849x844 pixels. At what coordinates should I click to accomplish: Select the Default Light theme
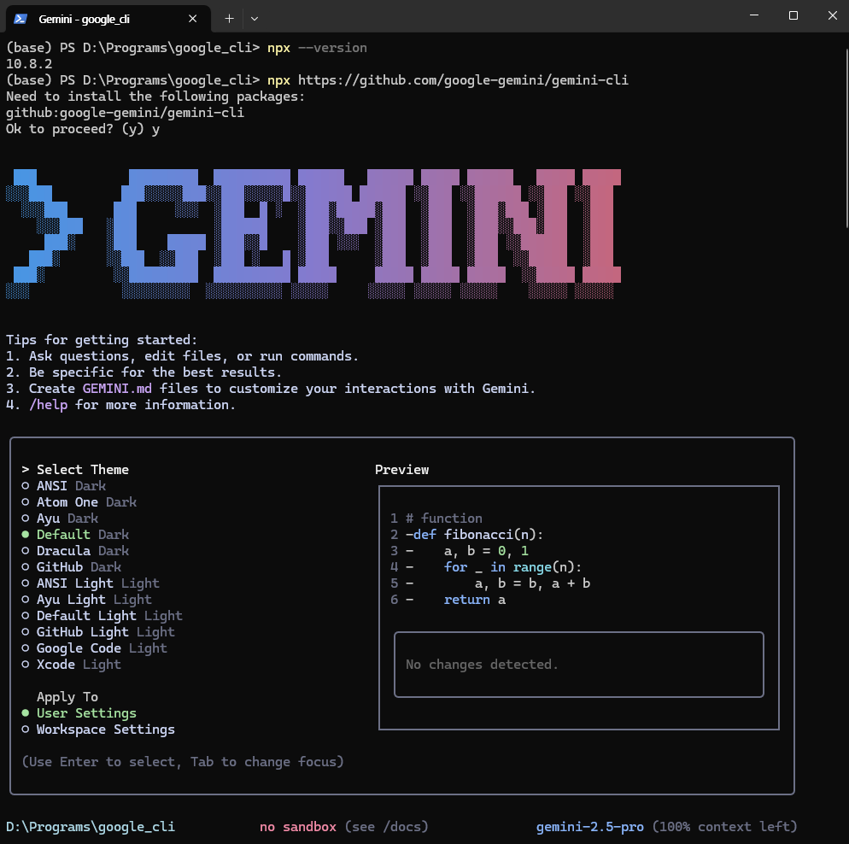102,616
